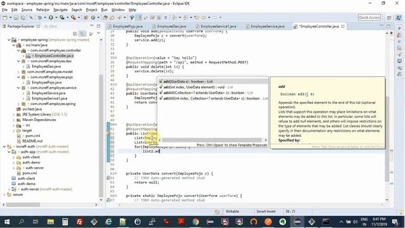Select EmployeeDao.java in Package Explorer
Screen dimensions: 405x228
click(x=46, y=66)
